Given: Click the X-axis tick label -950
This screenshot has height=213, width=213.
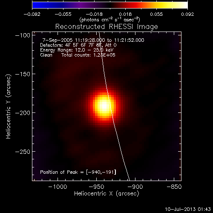Looking at the screenshot, I should (x=97, y=187).
